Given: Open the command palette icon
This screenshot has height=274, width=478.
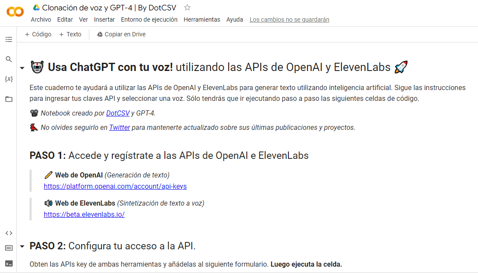Looking at the screenshot, I should [x=9, y=248].
